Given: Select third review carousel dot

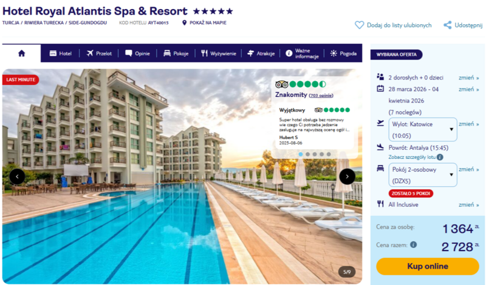Looking at the screenshot, I should tap(315, 154).
